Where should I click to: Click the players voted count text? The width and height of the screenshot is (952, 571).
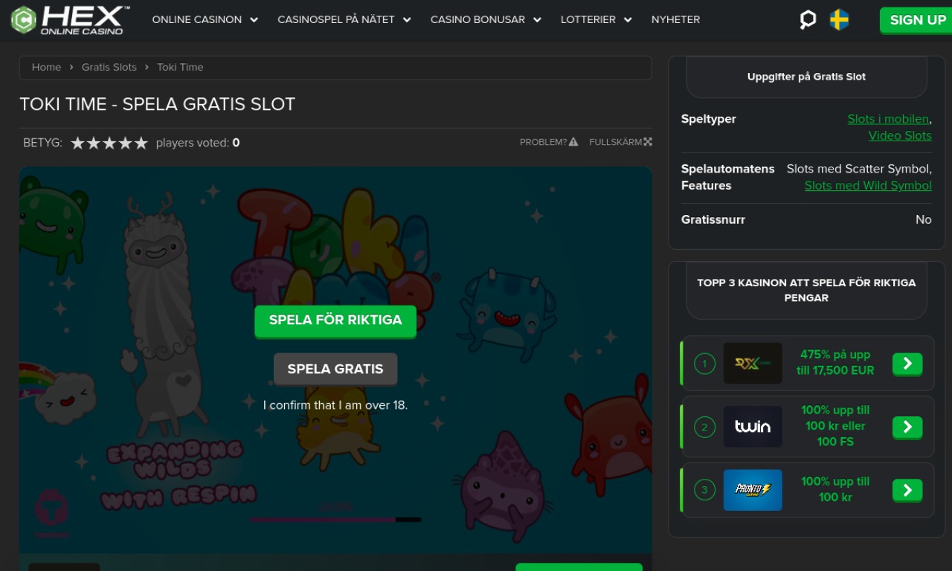coord(198,143)
